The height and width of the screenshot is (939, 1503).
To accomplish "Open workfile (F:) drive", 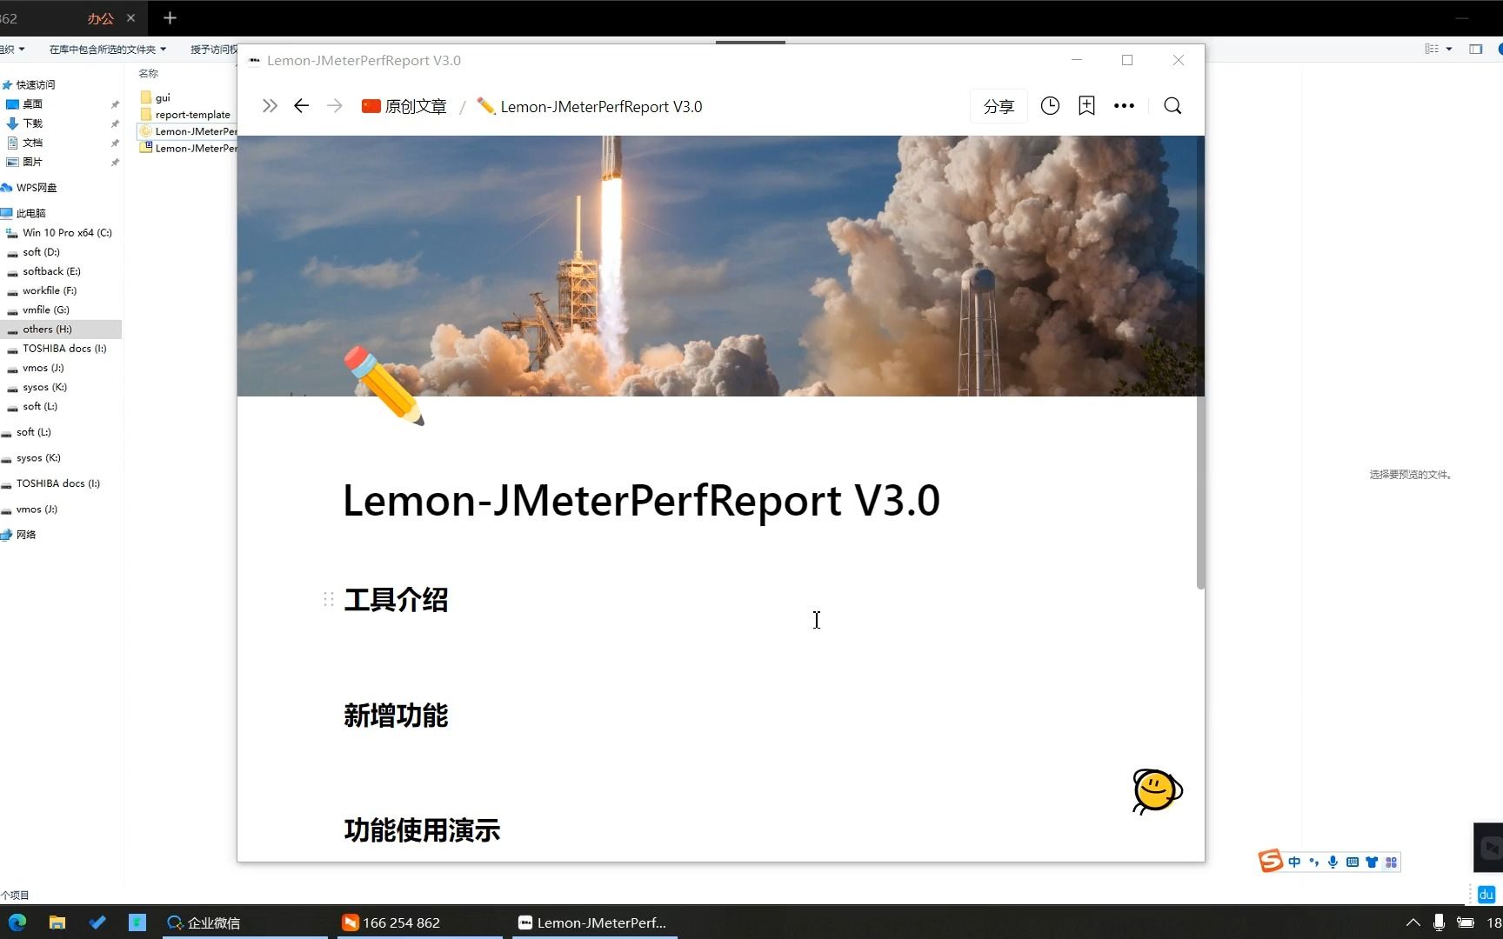I will tap(42, 290).
